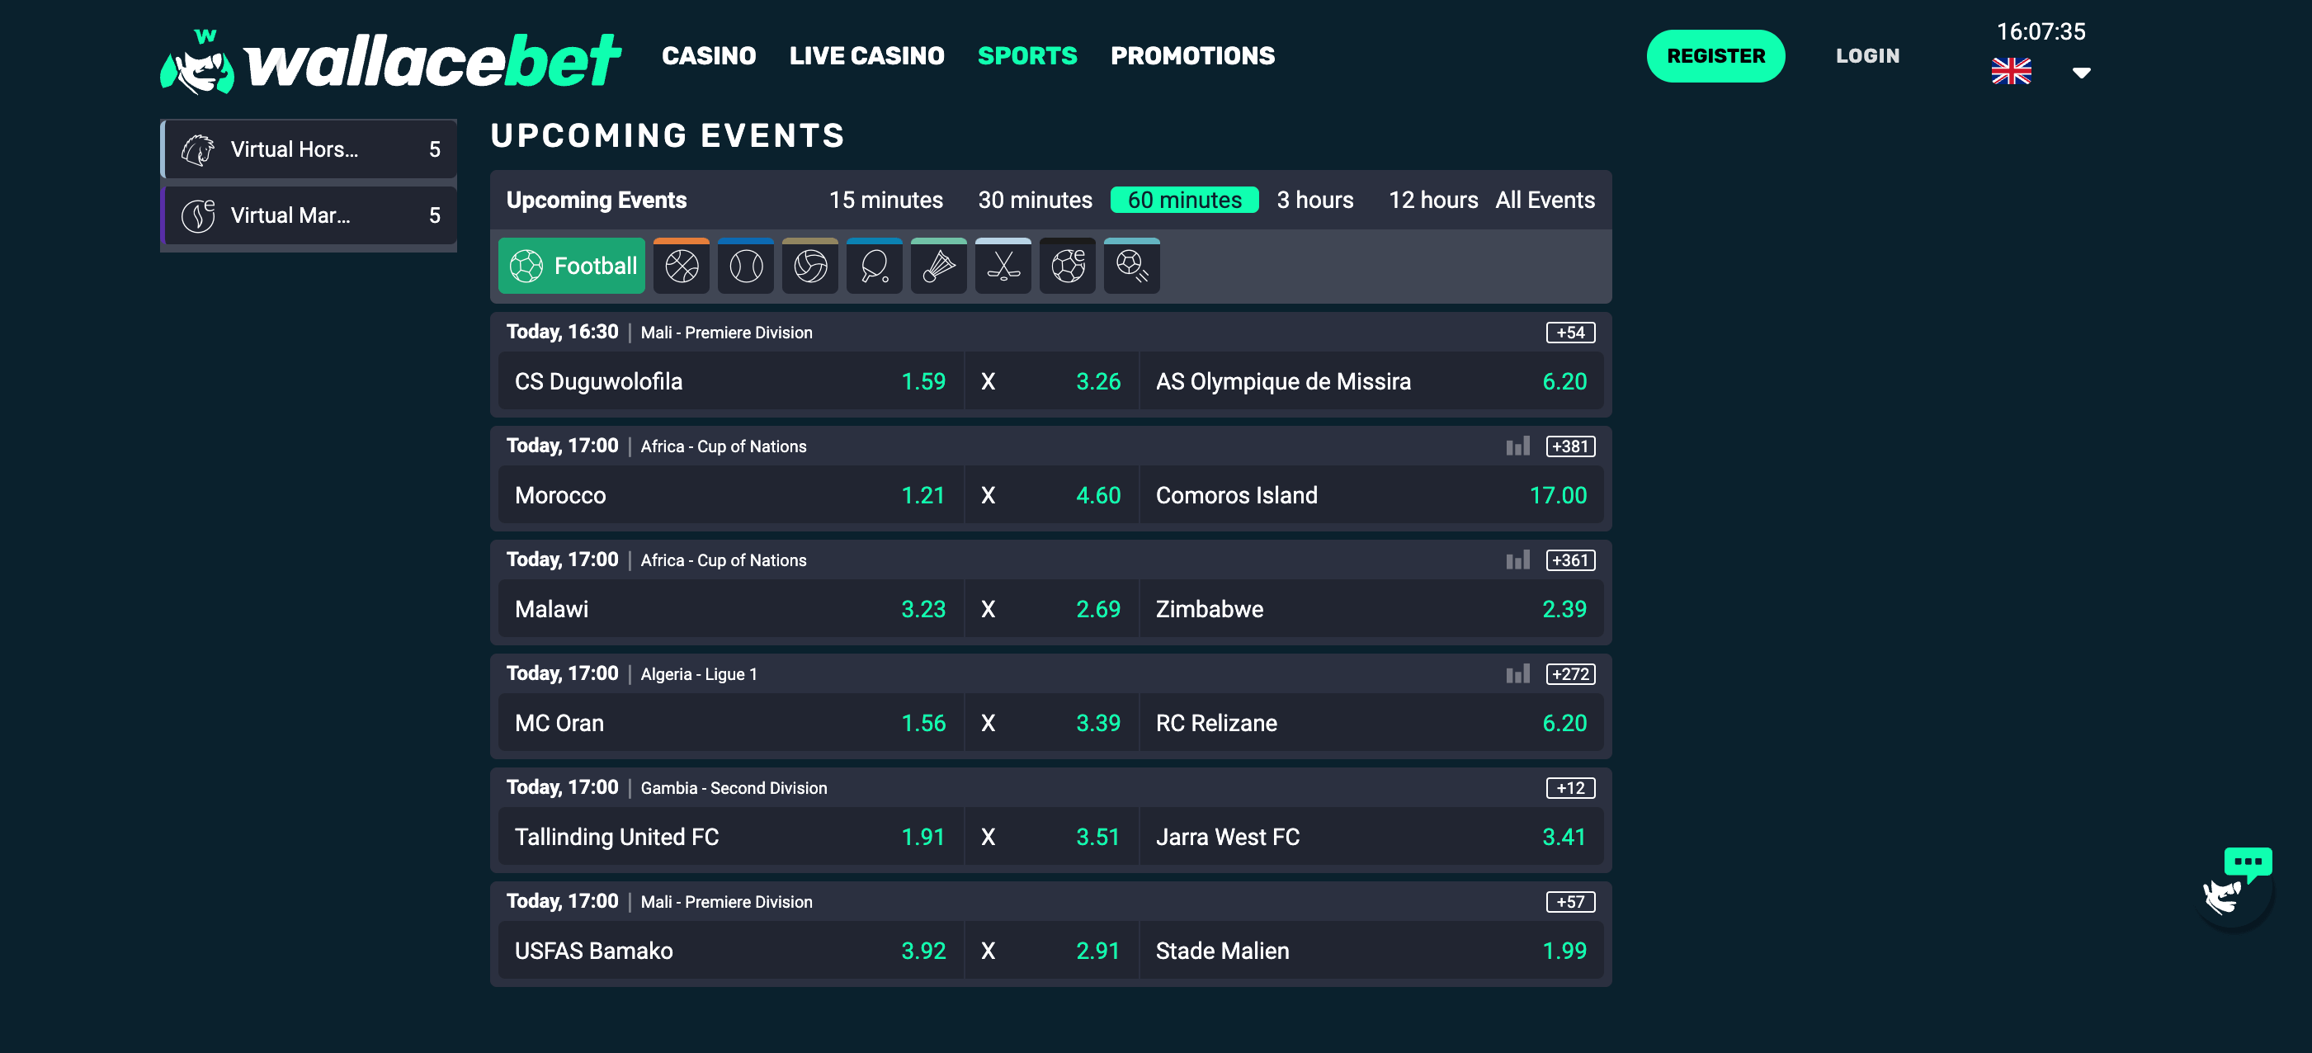Select the Futsal kicked-ball icon
The image size is (2312, 1053).
tap(1132, 266)
